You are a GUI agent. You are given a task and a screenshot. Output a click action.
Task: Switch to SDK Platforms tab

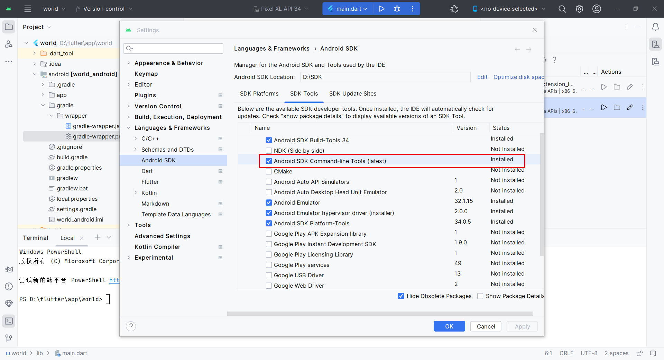coord(259,93)
